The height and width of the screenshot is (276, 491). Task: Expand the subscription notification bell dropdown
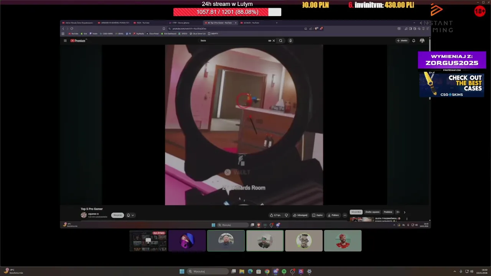click(130, 215)
